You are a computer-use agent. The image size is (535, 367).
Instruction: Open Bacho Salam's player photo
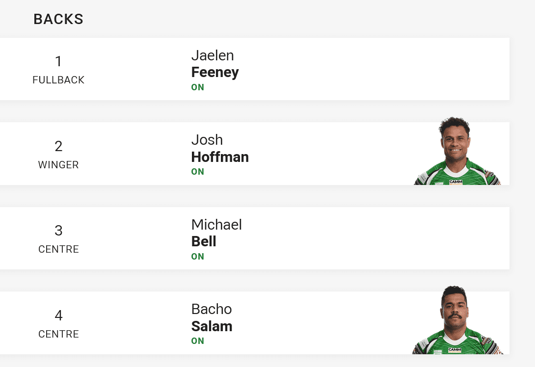(457, 320)
